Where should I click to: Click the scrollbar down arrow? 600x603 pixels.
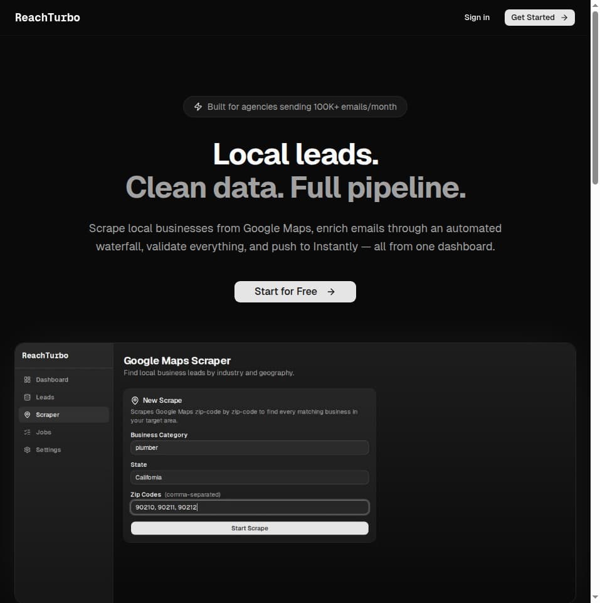(x=595, y=597)
